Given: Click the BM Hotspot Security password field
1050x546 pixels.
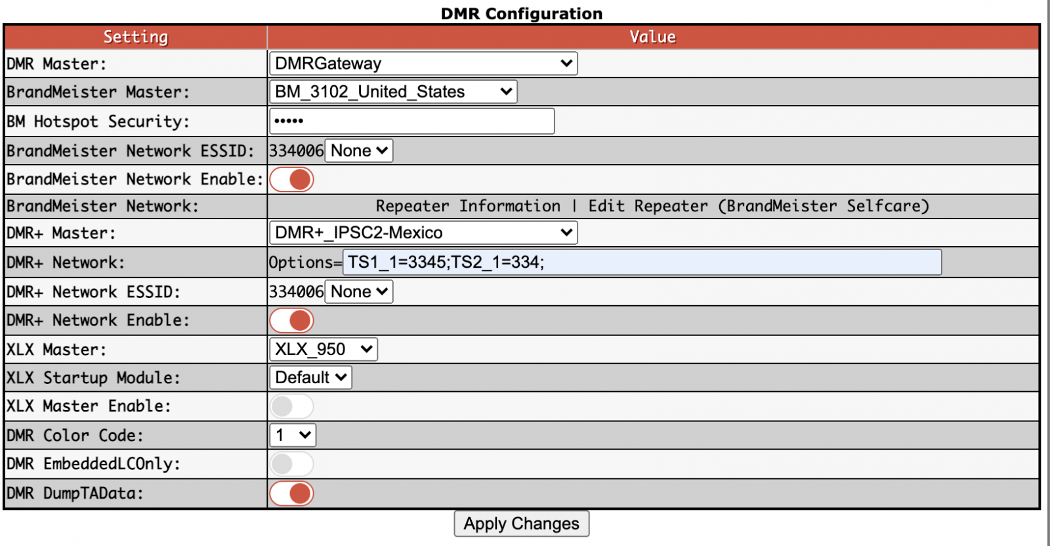Looking at the screenshot, I should (x=411, y=121).
